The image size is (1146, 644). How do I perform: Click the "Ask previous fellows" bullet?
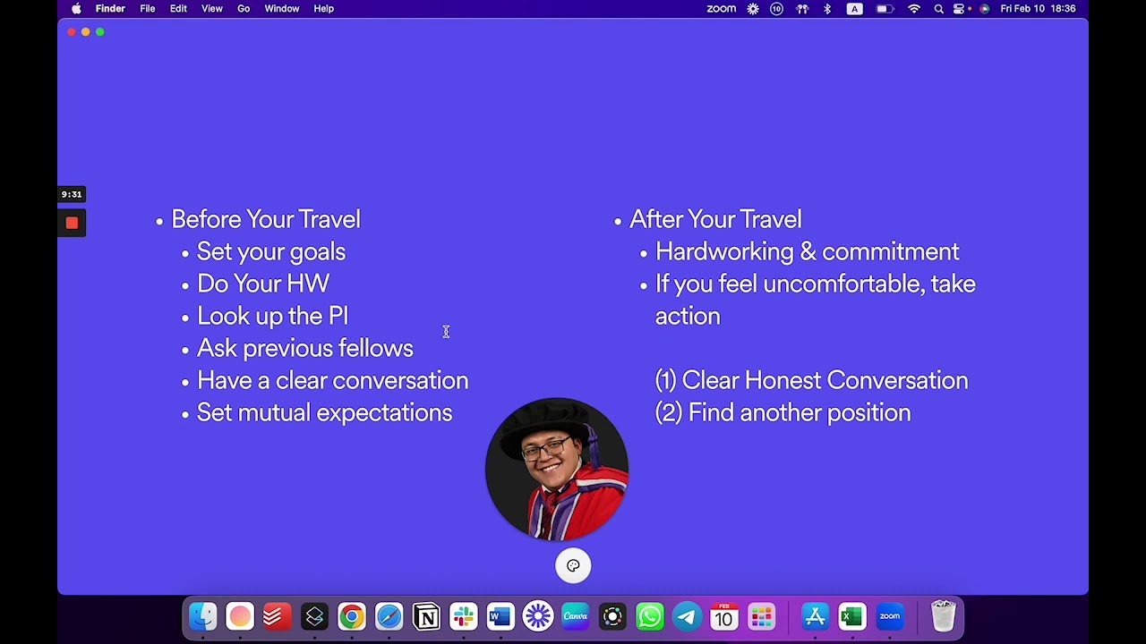304,348
